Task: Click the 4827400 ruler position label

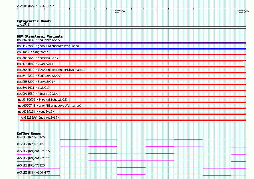Action: pyautogui.click(x=119, y=11)
